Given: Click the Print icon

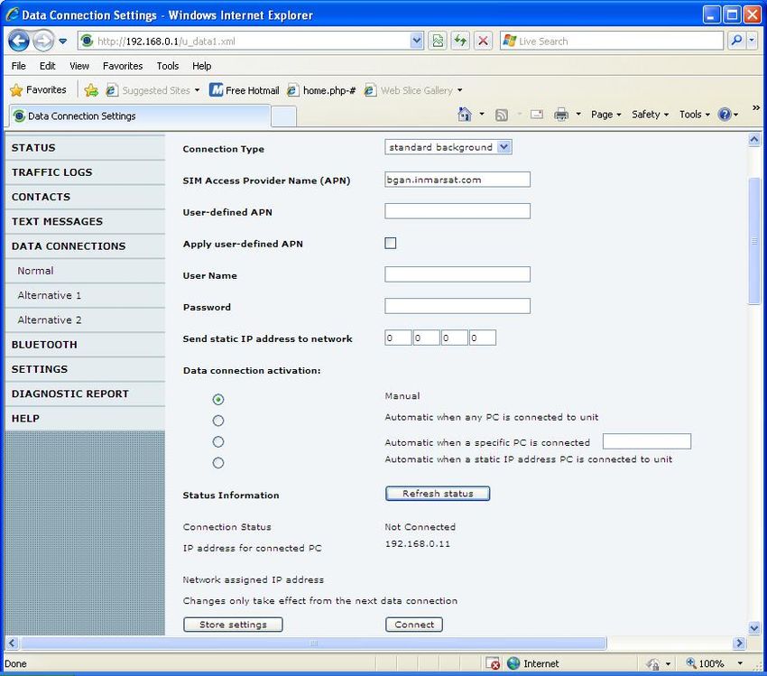Looking at the screenshot, I should click(x=561, y=115).
